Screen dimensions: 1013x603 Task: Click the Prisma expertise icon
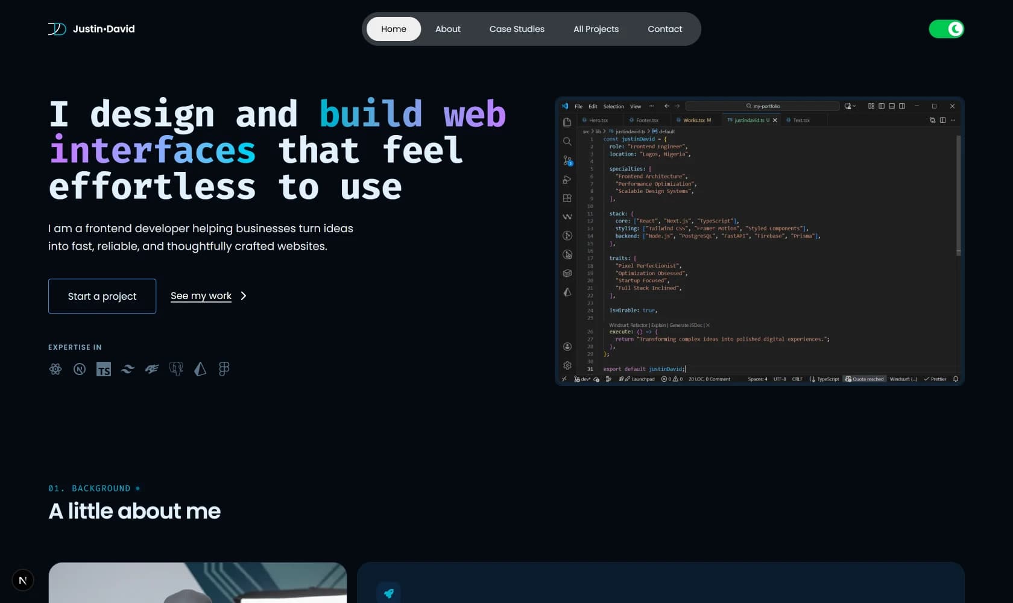(200, 369)
